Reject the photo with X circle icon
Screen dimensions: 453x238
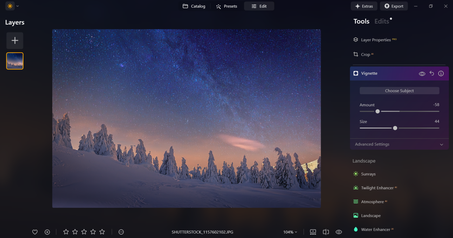pyautogui.click(x=47, y=232)
